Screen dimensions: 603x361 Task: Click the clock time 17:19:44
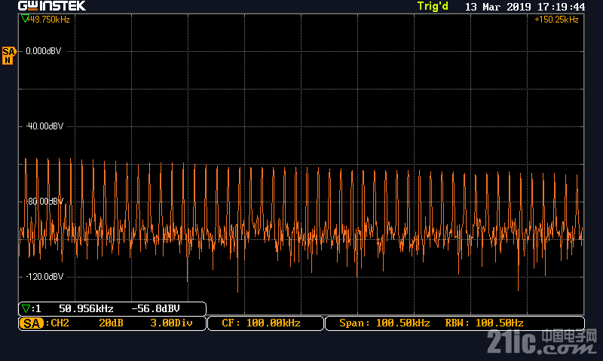coord(561,7)
